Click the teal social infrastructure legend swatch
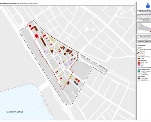Viewport: 151px width, 122px height. (139, 71)
